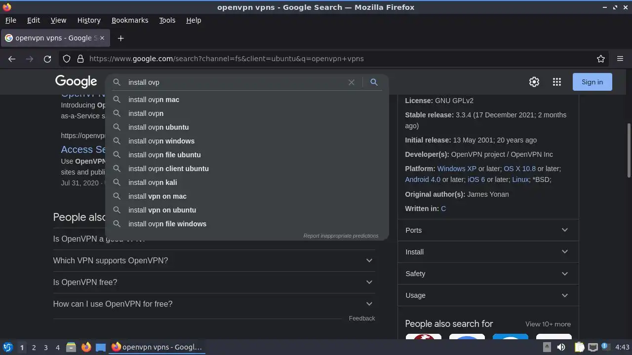Click the page vertical scrollbar thumb
The width and height of the screenshot is (632, 355).
click(x=629, y=150)
